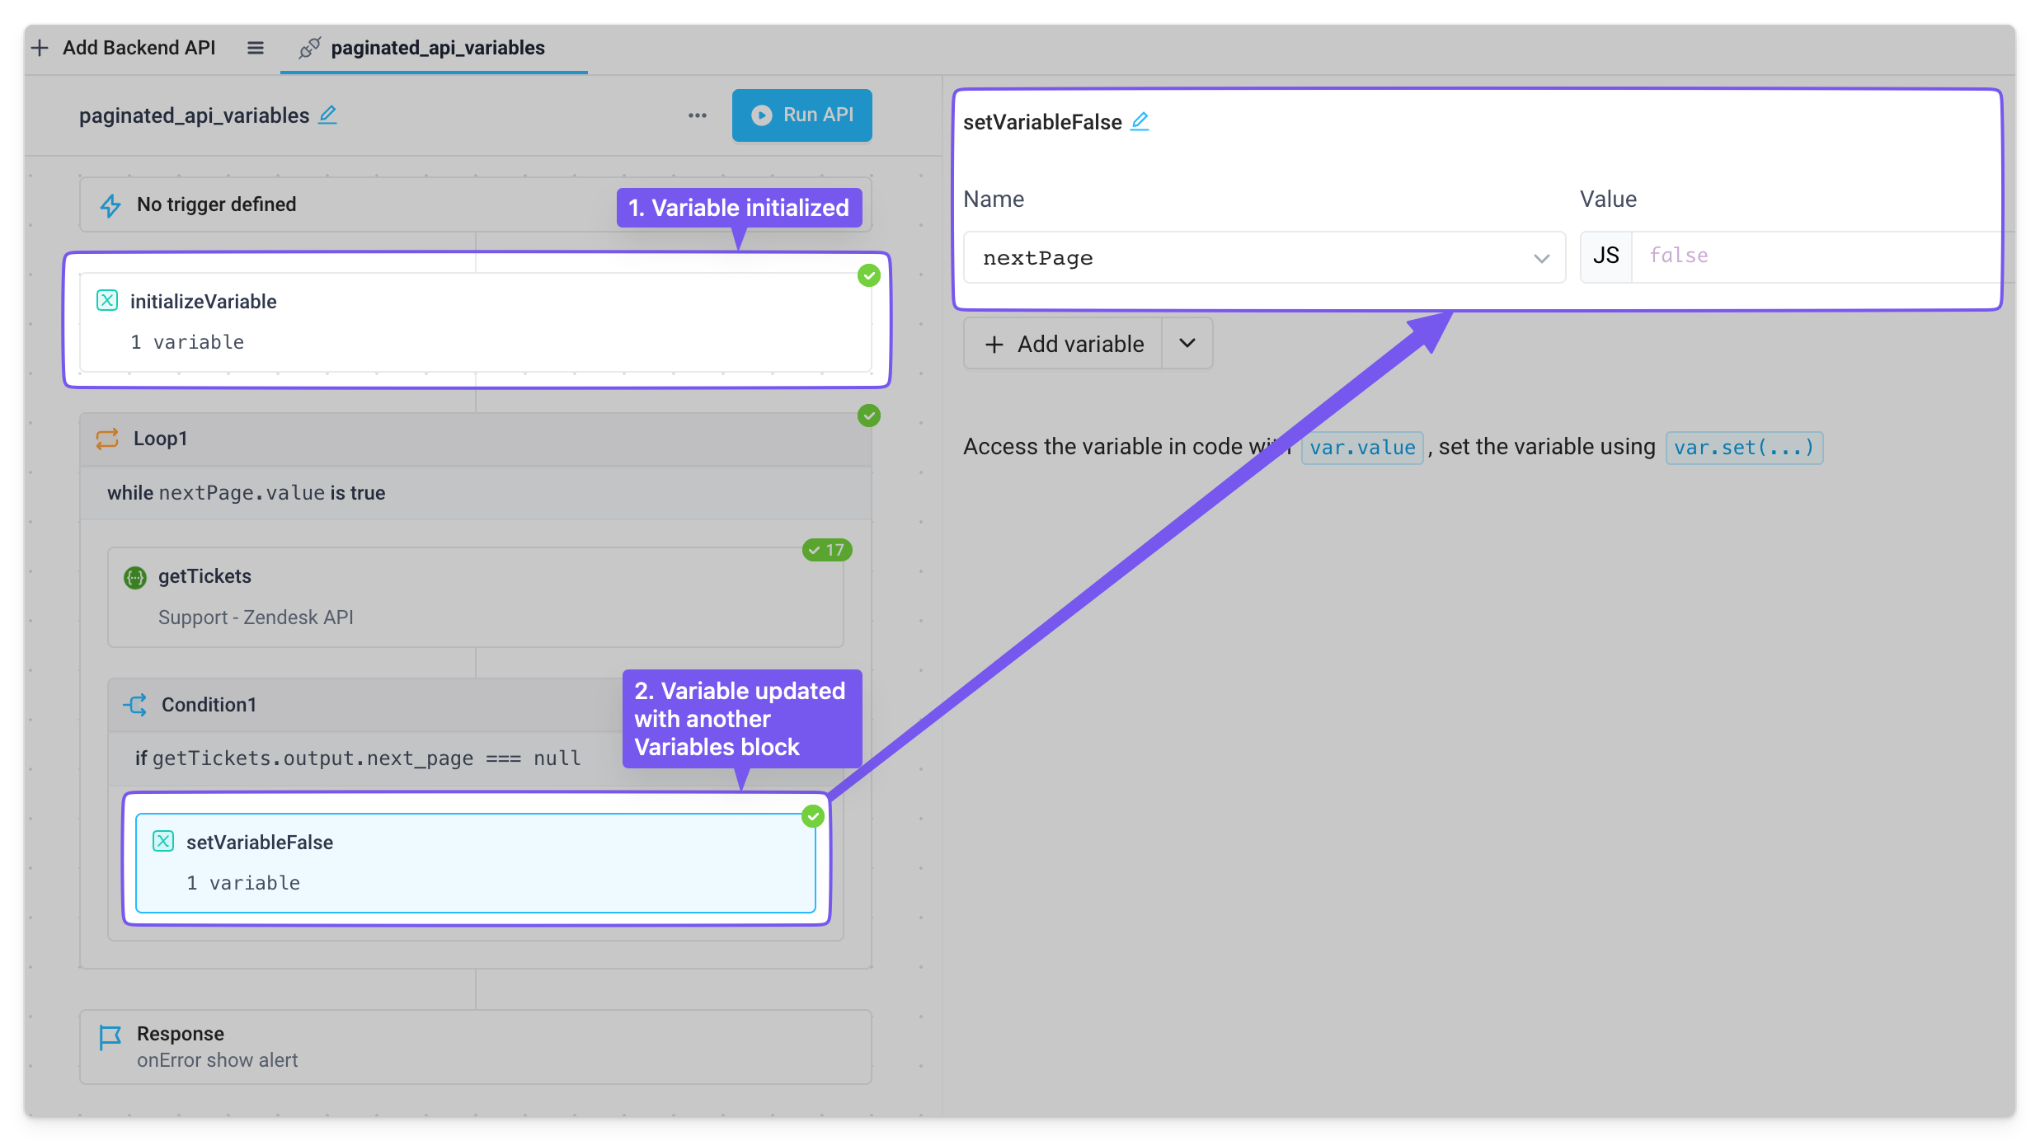Click the Add variable button

coord(1063,343)
